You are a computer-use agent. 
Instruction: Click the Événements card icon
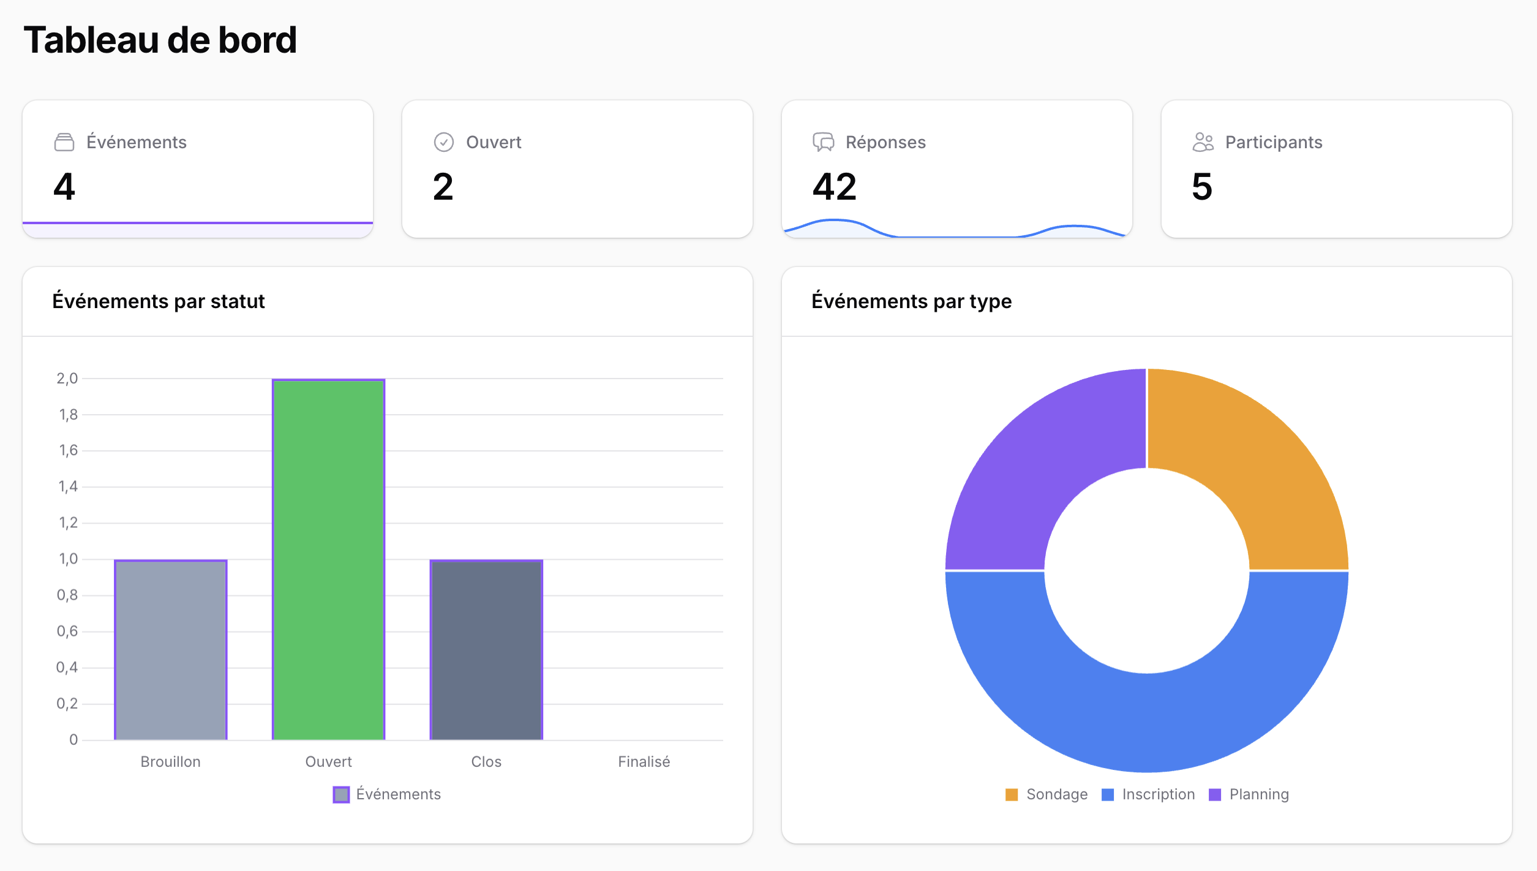click(x=65, y=141)
